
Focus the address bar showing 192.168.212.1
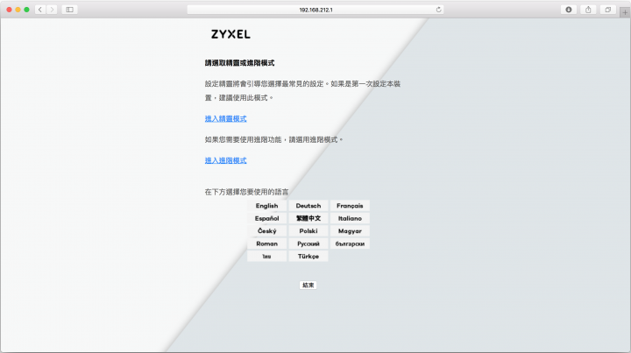pyautogui.click(x=315, y=10)
